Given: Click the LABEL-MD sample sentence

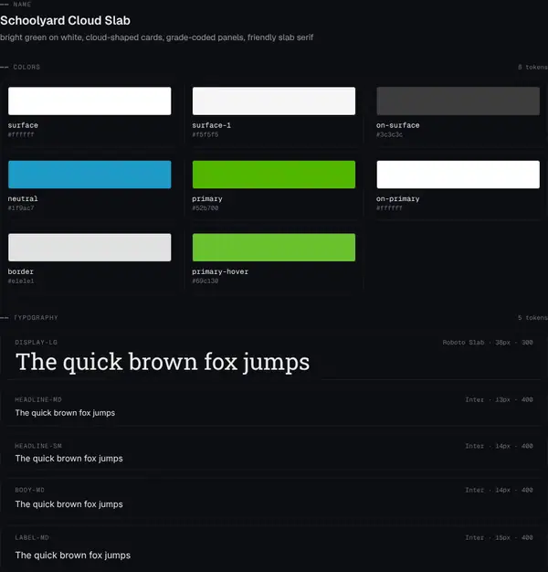Looking at the screenshot, I should (73, 556).
